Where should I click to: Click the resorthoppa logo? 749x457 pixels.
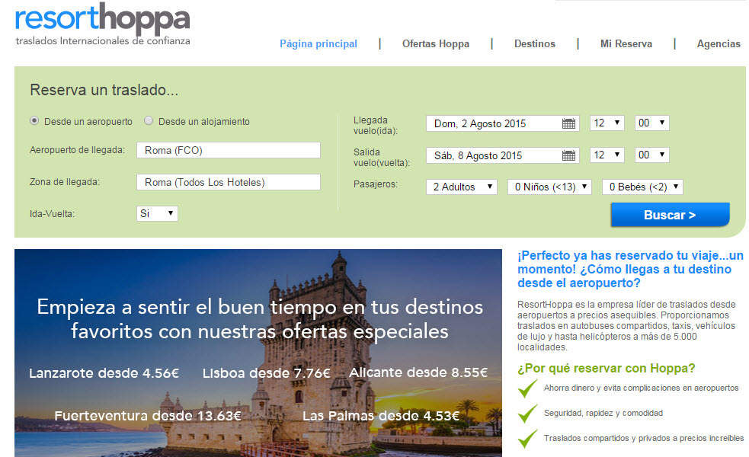pos(102,23)
